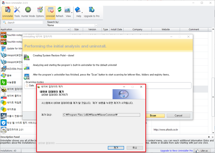This screenshot has height=153, width=215.
Task: Expand the View dropdown arrow
Action: click(72, 13)
